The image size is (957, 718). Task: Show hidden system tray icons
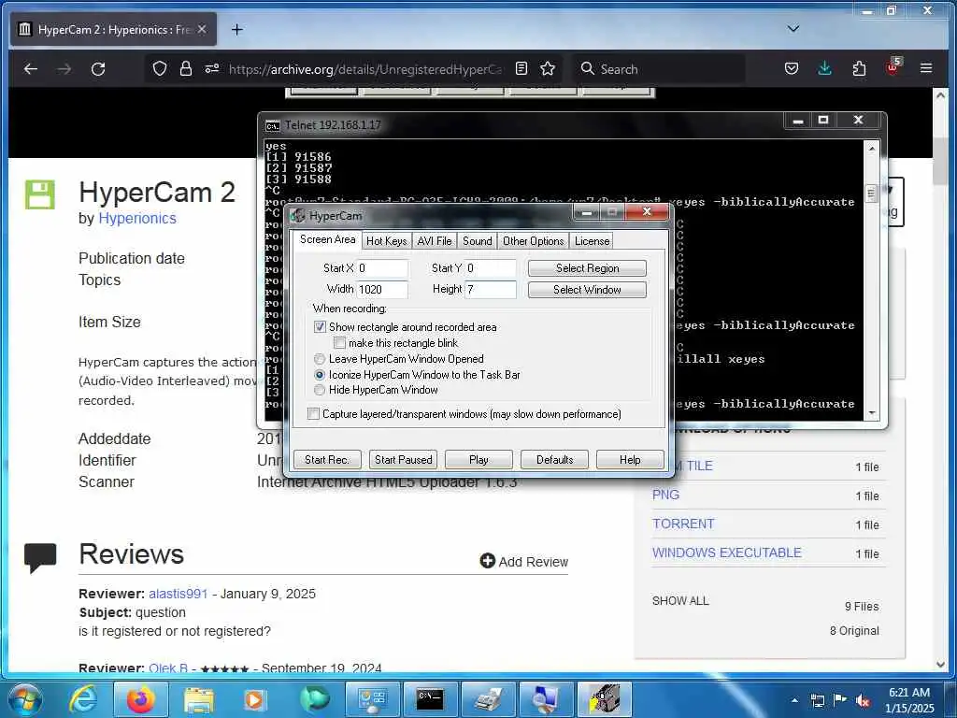[794, 700]
